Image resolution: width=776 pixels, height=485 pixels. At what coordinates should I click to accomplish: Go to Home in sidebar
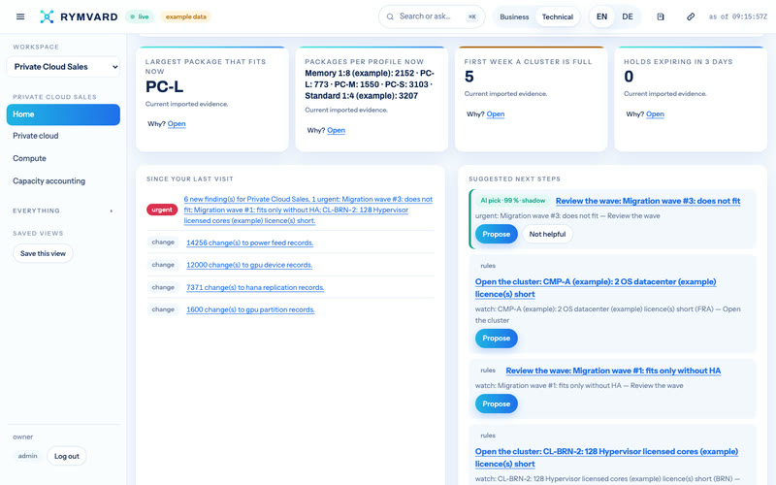[63, 114]
